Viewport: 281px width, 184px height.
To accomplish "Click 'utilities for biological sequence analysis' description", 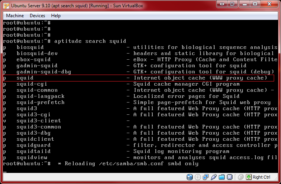I will (205, 47).
